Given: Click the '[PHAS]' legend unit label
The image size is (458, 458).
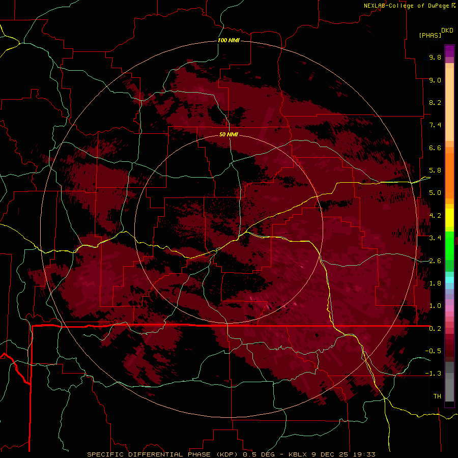Looking at the screenshot, I should [x=430, y=35].
